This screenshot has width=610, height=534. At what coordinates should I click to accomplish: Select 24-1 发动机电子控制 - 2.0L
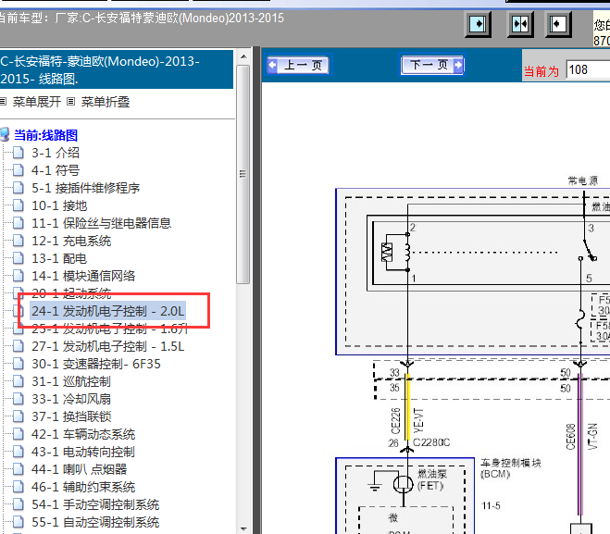107,311
